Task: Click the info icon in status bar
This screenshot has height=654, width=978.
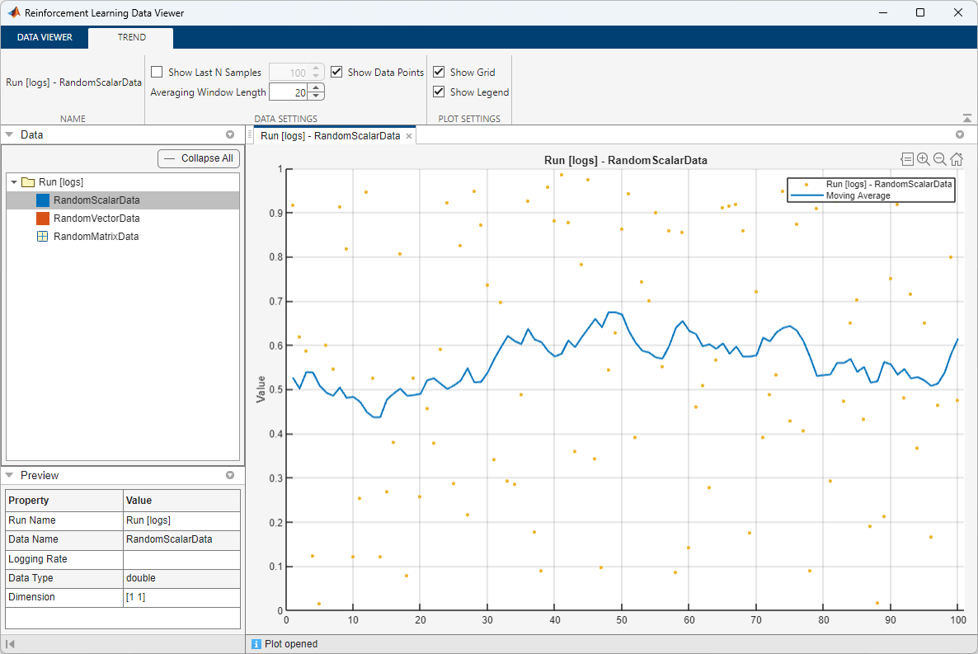Action: 256,644
